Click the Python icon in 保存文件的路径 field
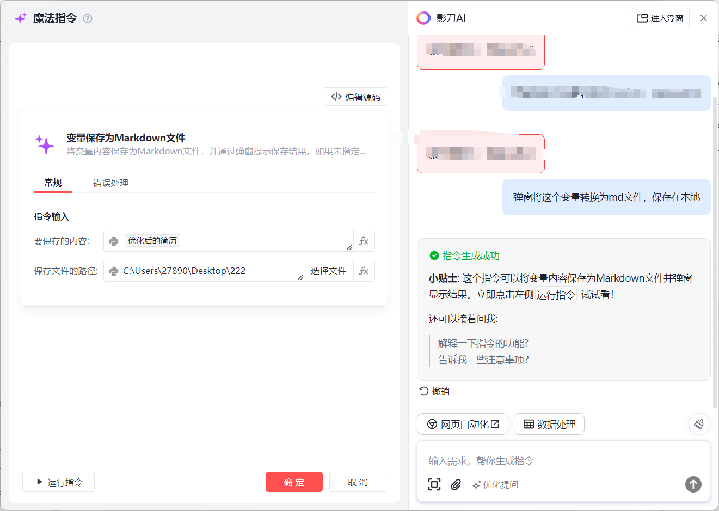This screenshot has height=511, width=719. (114, 271)
